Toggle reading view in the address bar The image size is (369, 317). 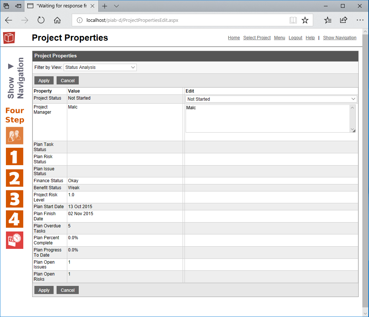293,20
